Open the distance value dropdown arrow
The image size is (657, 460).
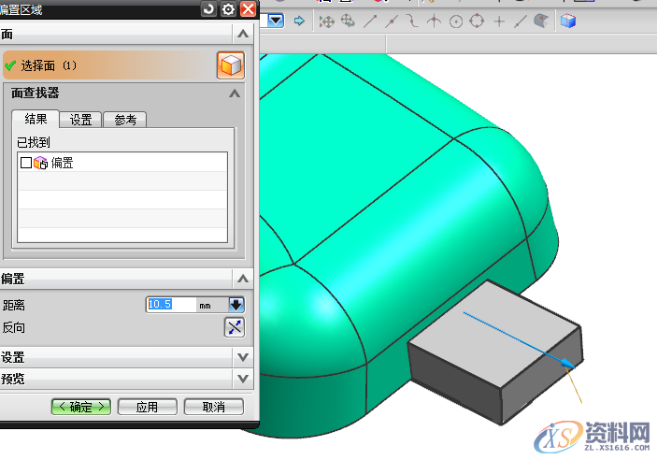coord(236,305)
